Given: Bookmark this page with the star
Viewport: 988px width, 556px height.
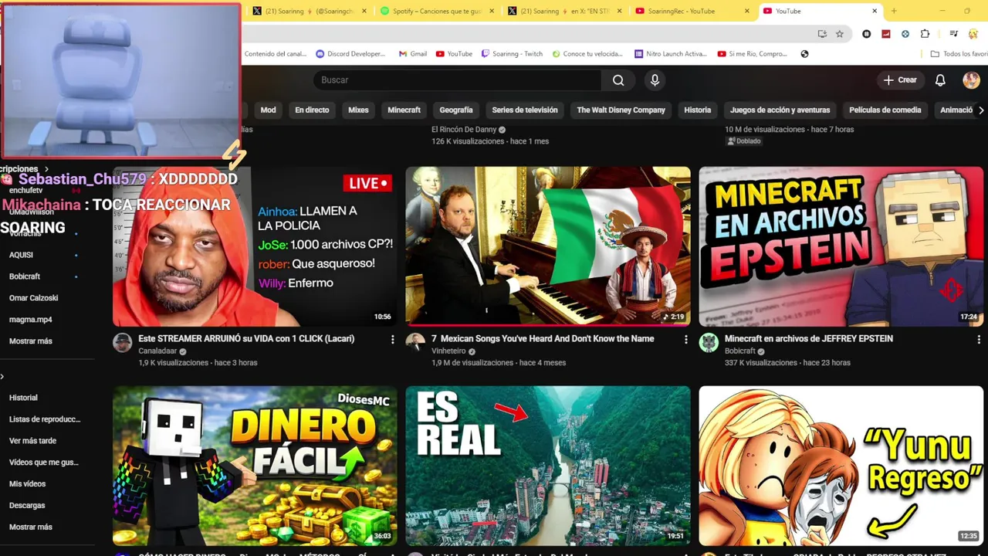Looking at the screenshot, I should click(840, 34).
